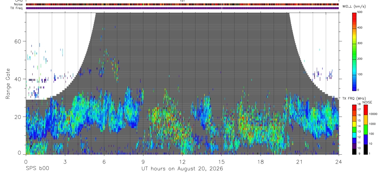Click the green 100 segment of the NOISE legend

point(366,130)
